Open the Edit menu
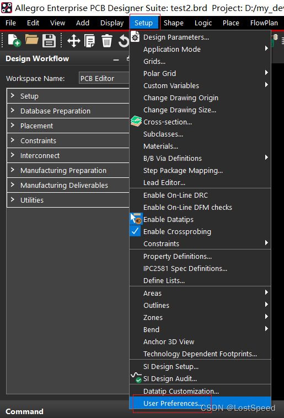Viewport: 284px width, 418px height. (x=33, y=23)
